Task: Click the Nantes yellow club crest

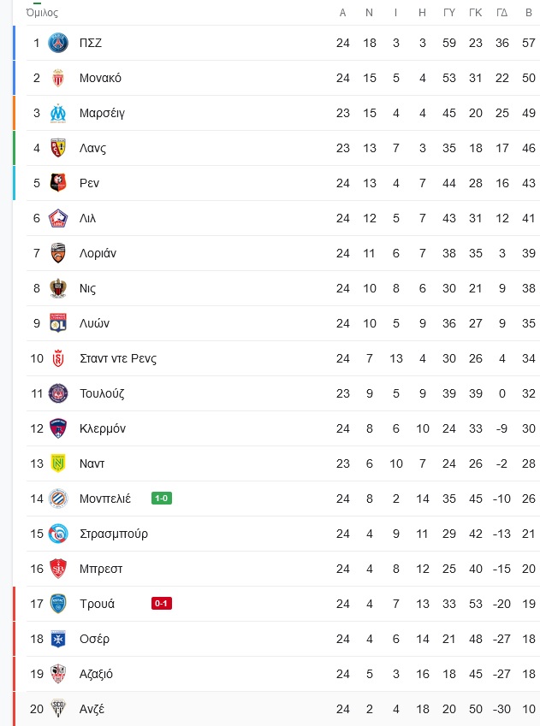Action: pos(58,463)
